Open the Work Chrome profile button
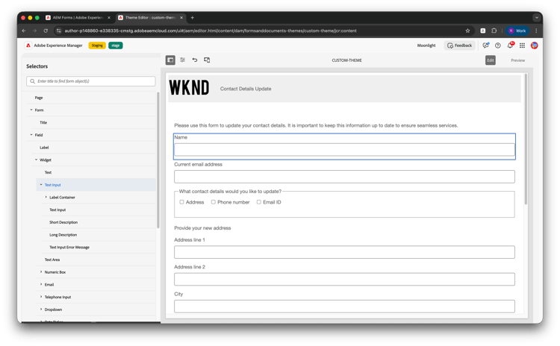 click(517, 31)
